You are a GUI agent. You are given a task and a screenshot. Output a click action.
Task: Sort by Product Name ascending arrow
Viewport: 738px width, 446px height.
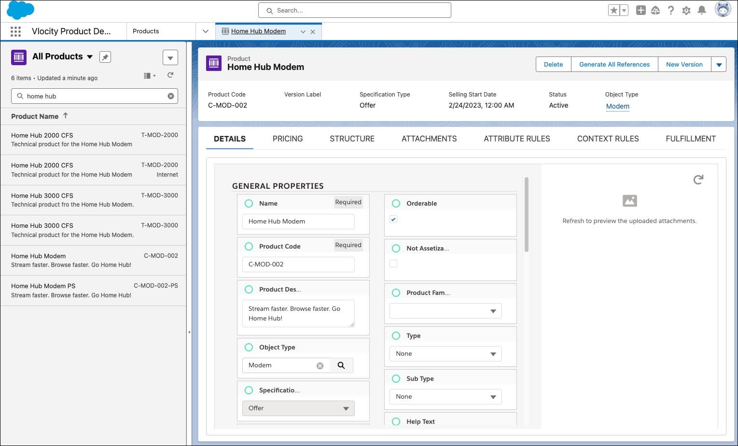(66, 116)
